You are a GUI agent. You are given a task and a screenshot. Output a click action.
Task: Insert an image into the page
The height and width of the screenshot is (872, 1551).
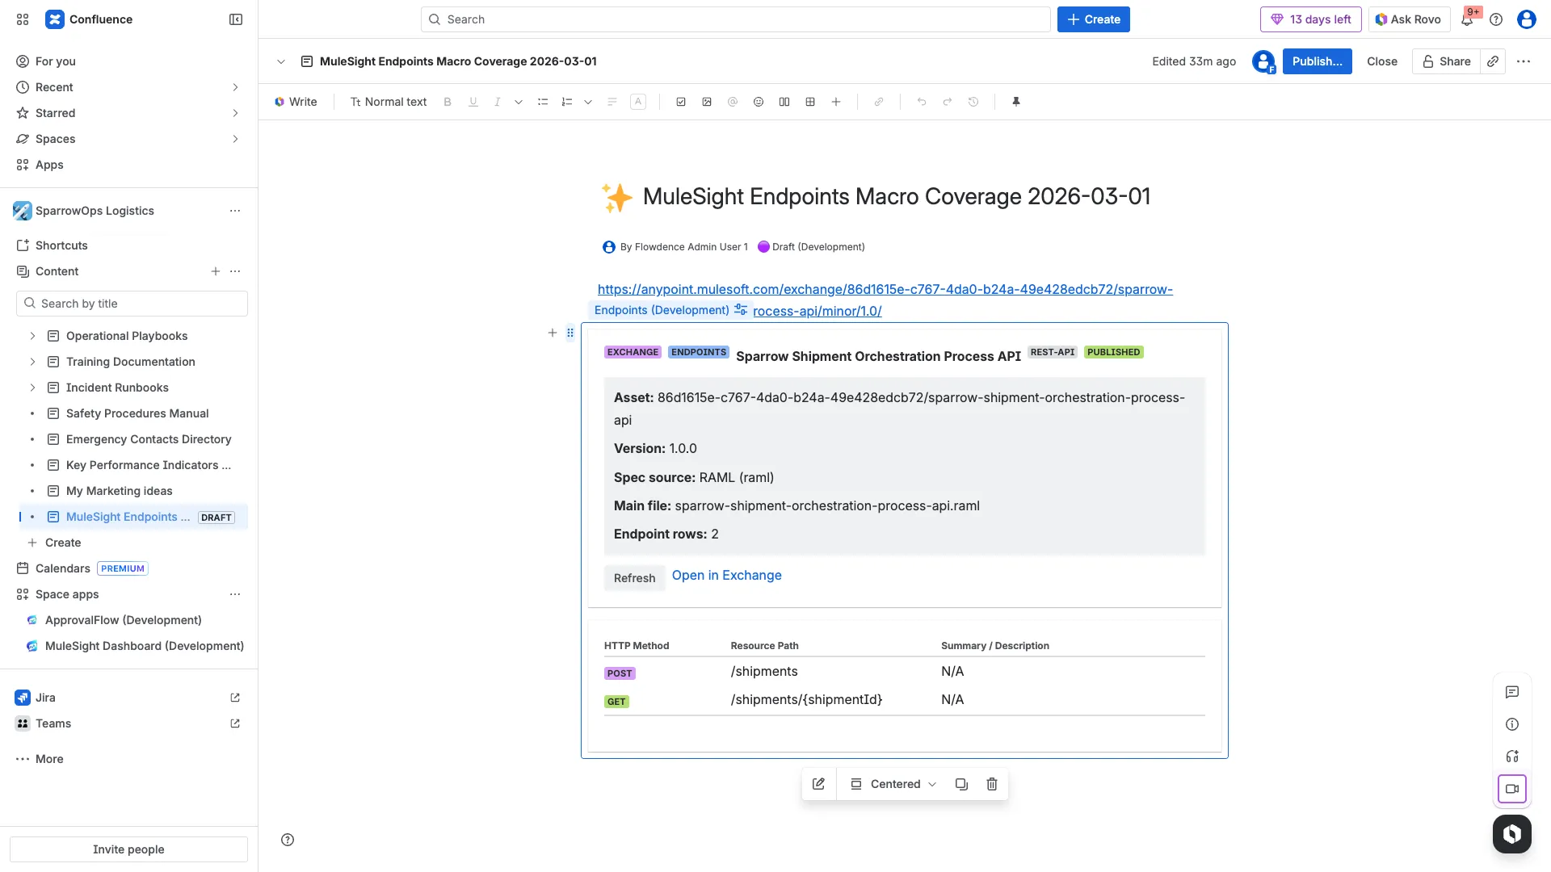[707, 102]
